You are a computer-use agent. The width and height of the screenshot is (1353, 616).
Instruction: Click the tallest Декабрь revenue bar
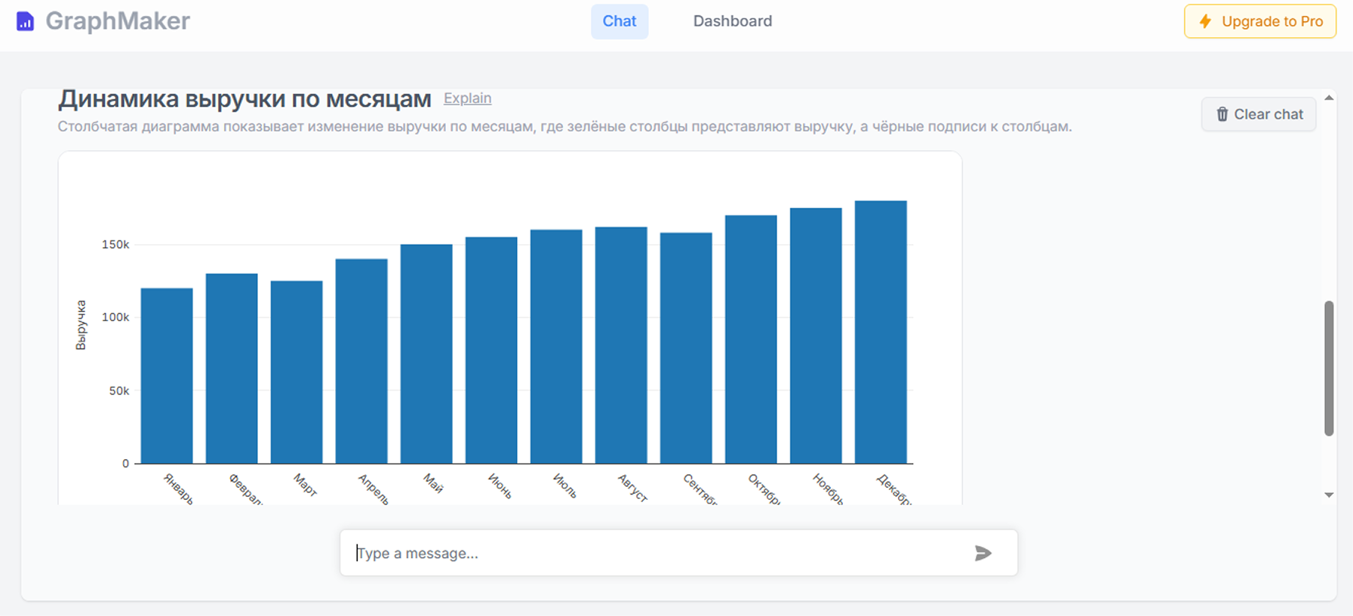881,332
